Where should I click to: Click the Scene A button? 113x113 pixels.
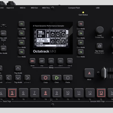tap(89, 73)
